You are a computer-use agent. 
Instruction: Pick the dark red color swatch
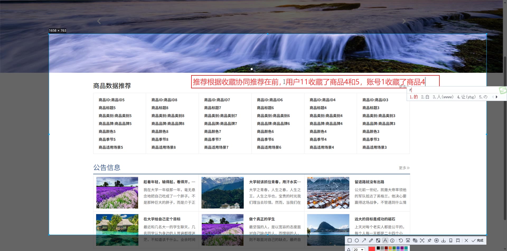pyautogui.click(x=386, y=248)
